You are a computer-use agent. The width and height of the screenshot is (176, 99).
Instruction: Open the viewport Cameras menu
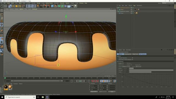(12, 9)
